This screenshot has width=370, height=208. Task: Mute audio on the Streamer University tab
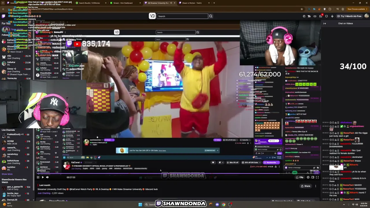tap(171, 3)
